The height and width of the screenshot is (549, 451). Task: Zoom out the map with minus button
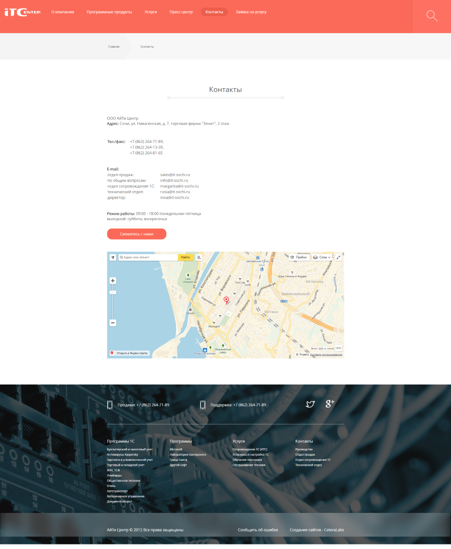[x=113, y=323]
